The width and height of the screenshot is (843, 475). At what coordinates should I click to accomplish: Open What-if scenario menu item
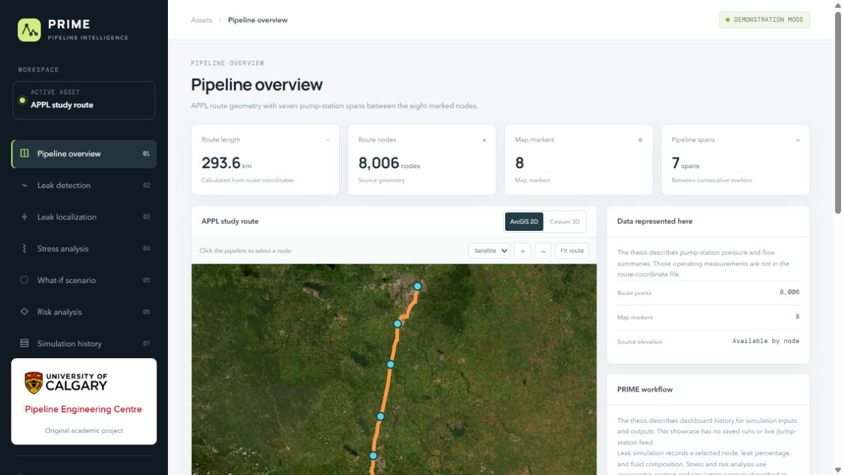pyautogui.click(x=84, y=280)
